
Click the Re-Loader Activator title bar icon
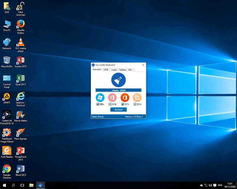tap(93, 65)
